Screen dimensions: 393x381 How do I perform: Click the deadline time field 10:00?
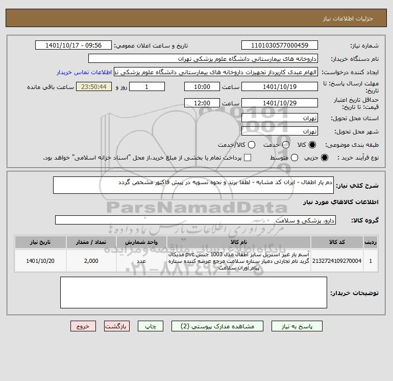coord(202,86)
